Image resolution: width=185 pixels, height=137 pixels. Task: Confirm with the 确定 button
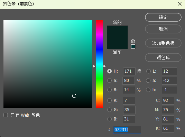(163, 17)
